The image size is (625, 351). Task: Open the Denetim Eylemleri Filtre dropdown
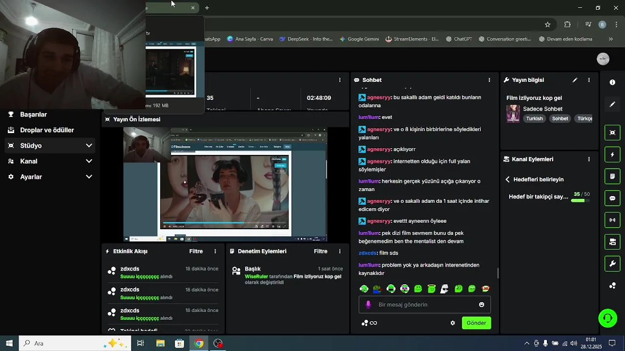[320, 252]
